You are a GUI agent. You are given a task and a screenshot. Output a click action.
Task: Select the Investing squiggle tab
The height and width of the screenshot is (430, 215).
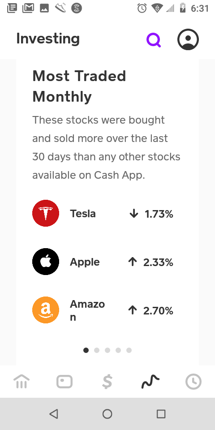pyautogui.click(x=150, y=382)
